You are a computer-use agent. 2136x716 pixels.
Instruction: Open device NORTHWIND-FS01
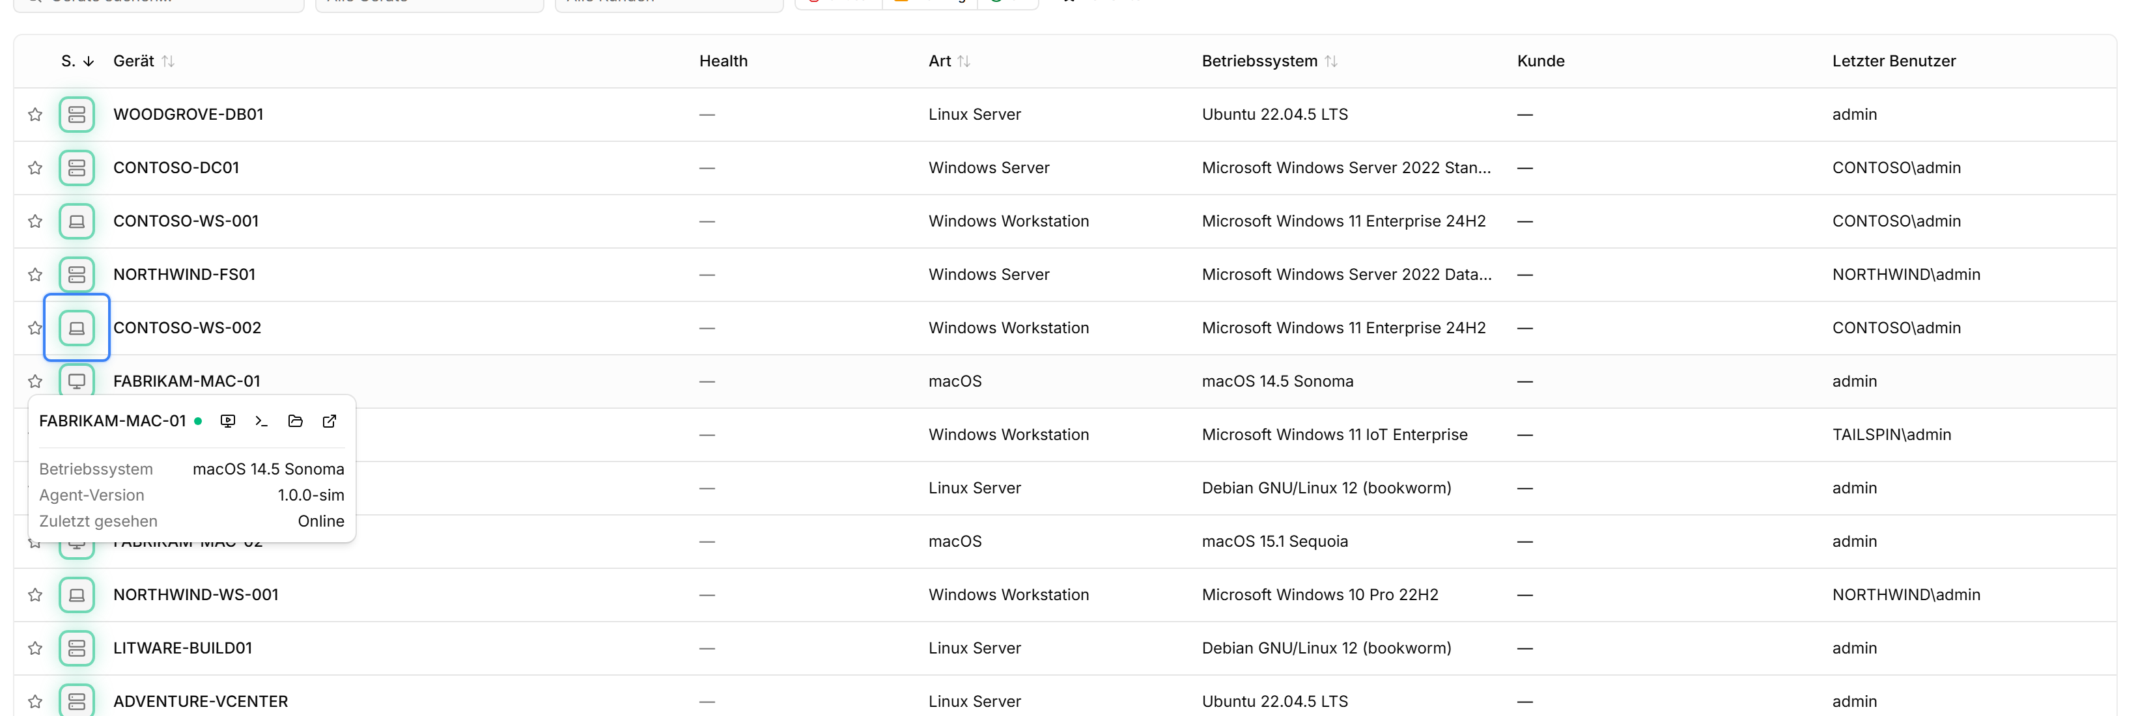(x=184, y=274)
